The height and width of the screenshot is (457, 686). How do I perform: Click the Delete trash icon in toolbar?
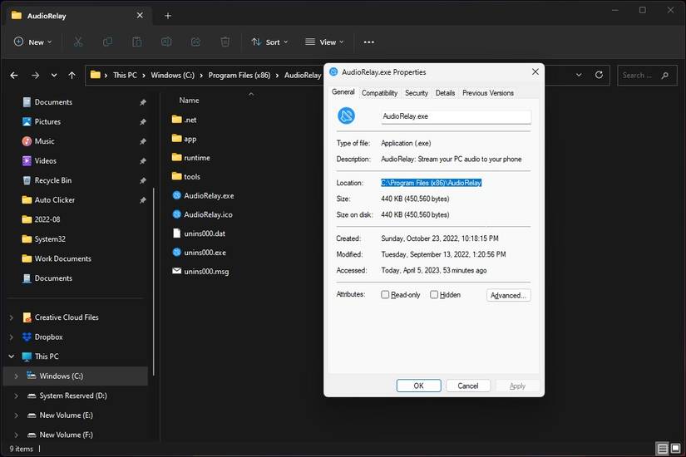pyautogui.click(x=225, y=42)
